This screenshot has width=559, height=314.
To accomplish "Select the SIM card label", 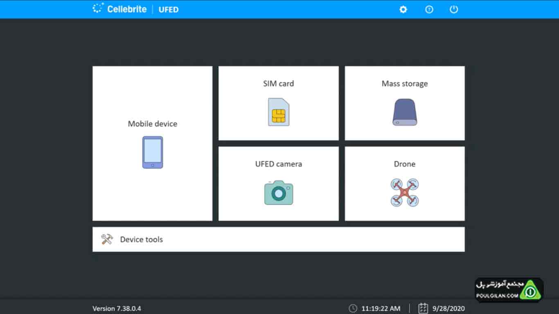I will [279, 83].
